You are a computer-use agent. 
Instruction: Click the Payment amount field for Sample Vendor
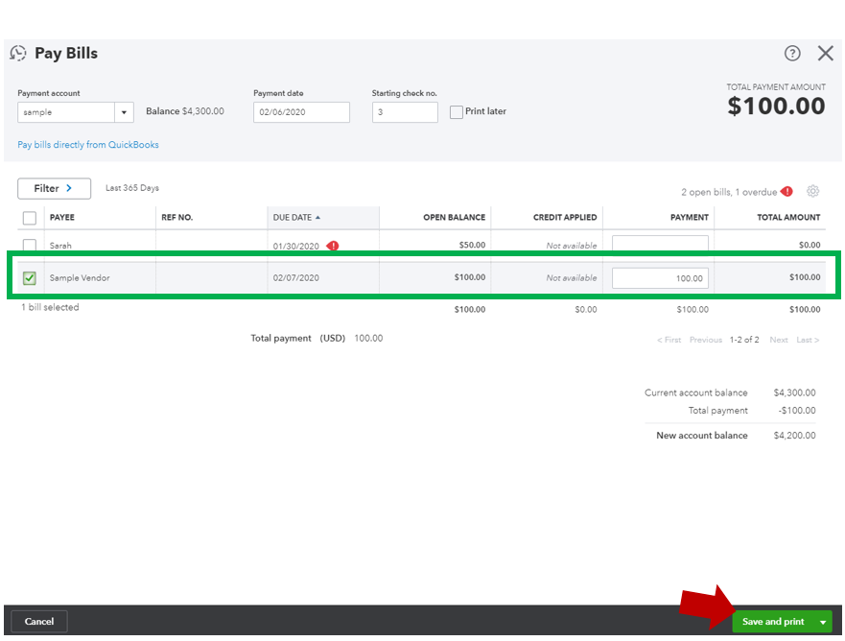[x=660, y=276]
